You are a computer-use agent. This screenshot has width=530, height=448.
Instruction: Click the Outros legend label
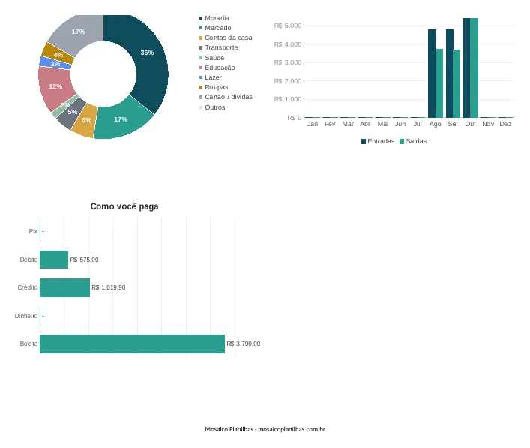214,107
